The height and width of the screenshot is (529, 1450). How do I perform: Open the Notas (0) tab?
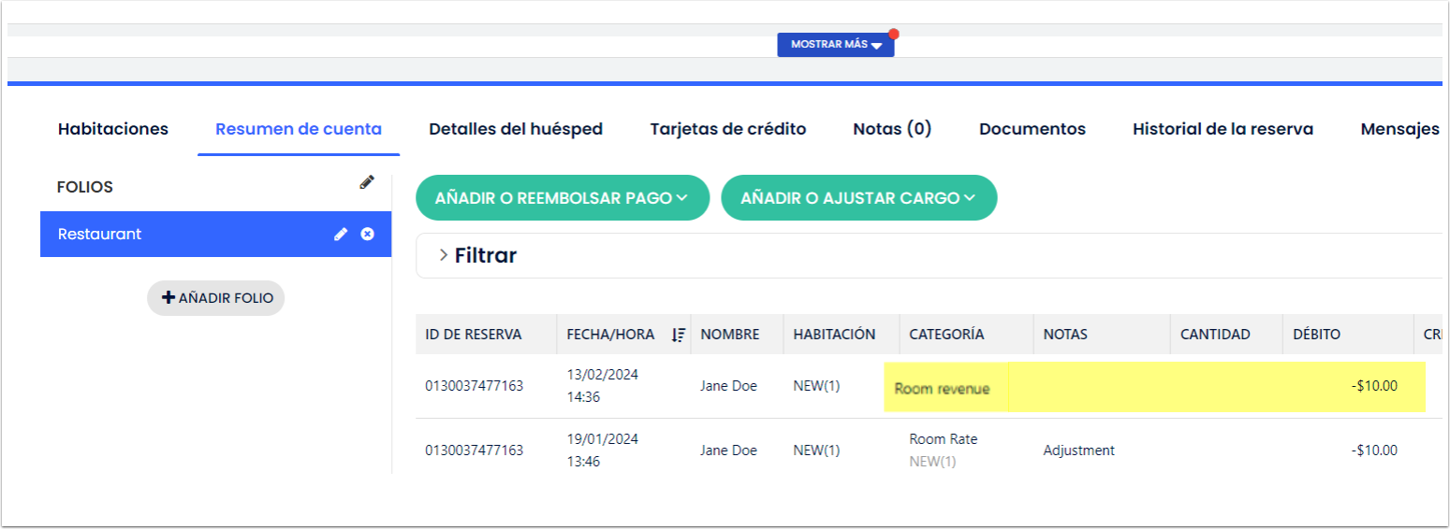point(892,129)
